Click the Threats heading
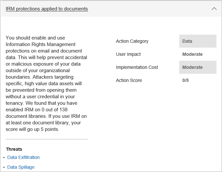This screenshot has width=222, height=172. [x=14, y=149]
